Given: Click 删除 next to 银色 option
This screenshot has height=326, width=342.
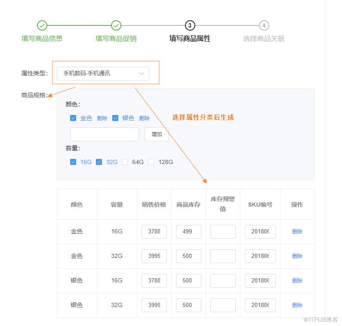Looking at the screenshot, I should click(x=145, y=118).
